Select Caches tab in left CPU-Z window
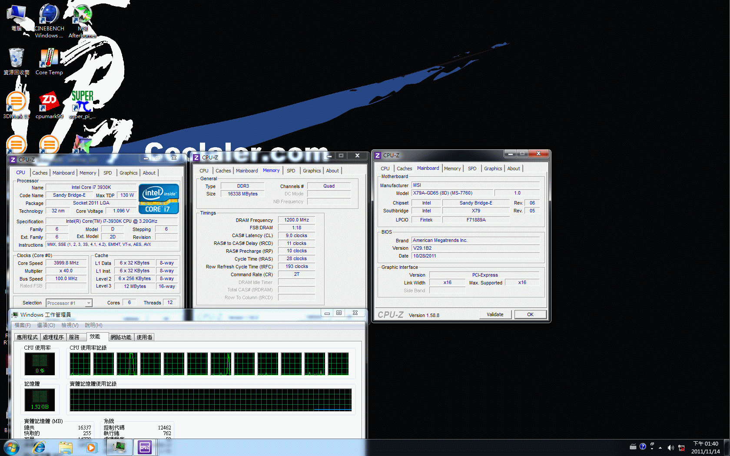The image size is (730, 456). (x=40, y=173)
